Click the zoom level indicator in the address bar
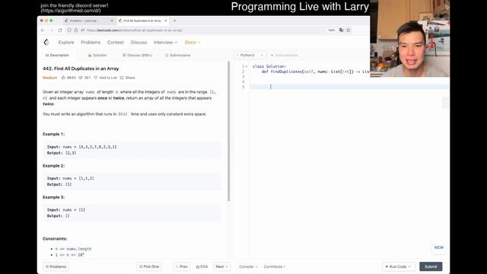The height and width of the screenshot is (274, 487). [x=332, y=30]
